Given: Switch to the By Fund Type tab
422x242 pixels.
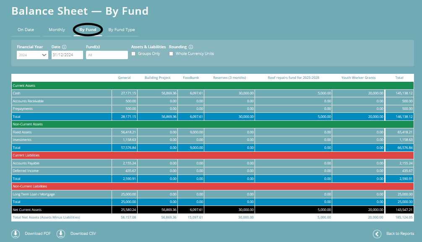Looking at the screenshot, I should pos(121,30).
